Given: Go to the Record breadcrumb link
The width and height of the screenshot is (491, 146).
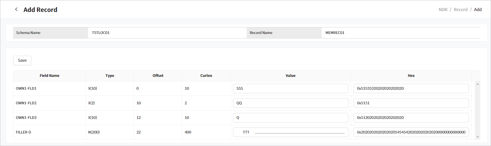Looking at the screenshot, I should point(461,10).
